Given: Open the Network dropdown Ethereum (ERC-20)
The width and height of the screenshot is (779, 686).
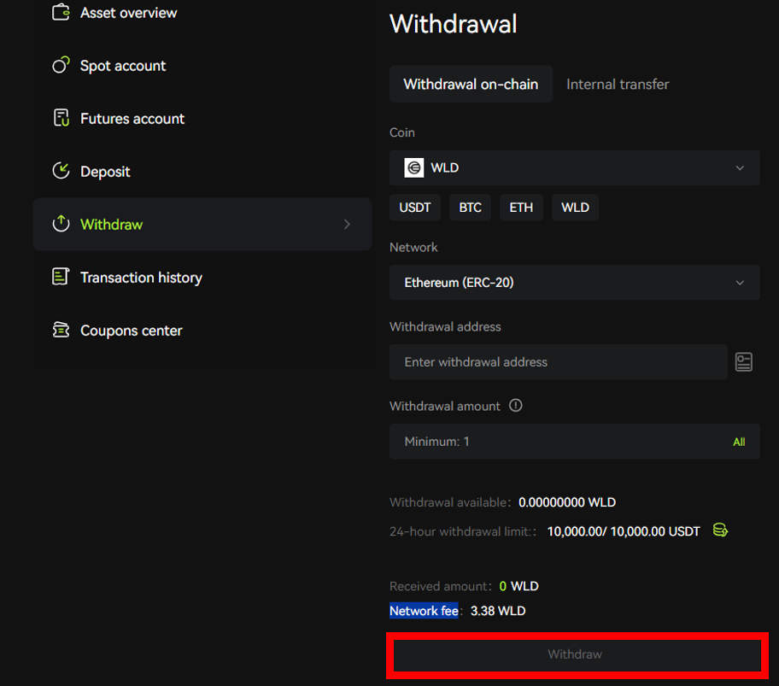Looking at the screenshot, I should coord(574,282).
